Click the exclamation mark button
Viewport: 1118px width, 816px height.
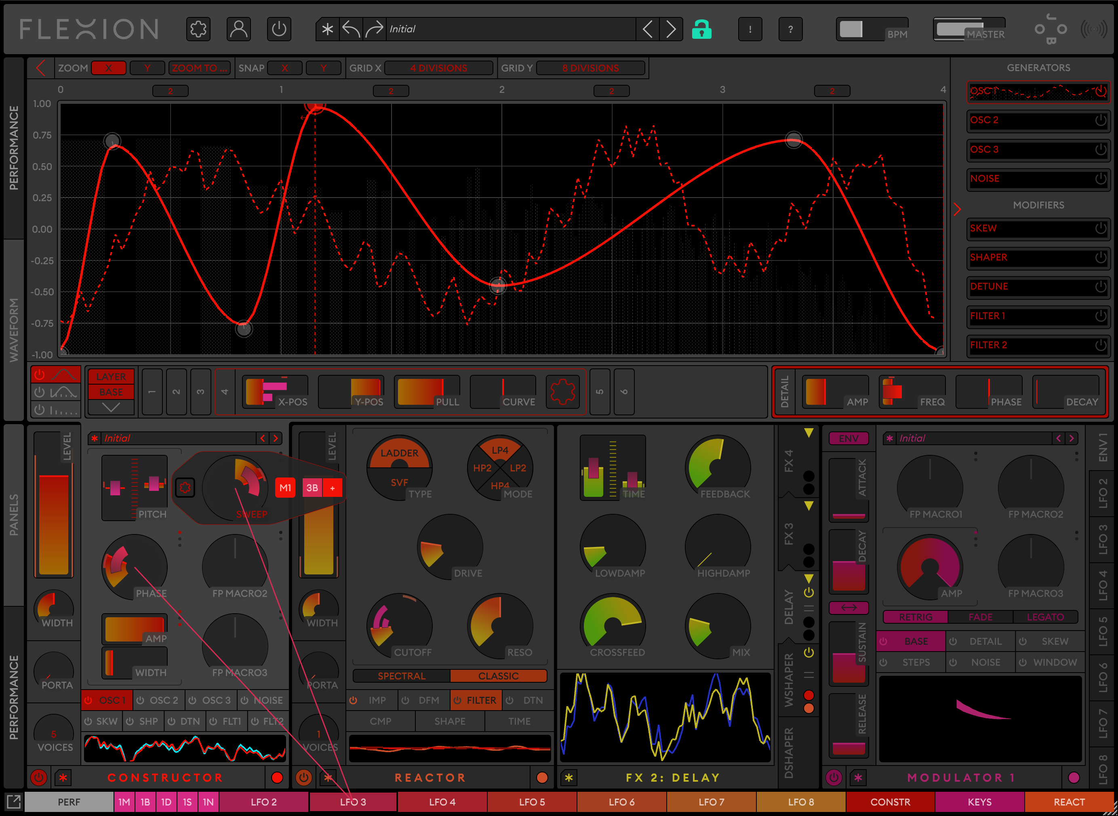(x=750, y=29)
